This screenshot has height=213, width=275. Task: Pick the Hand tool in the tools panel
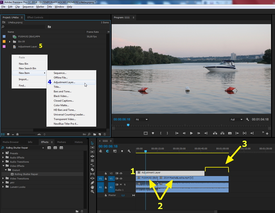[x=92, y=187]
